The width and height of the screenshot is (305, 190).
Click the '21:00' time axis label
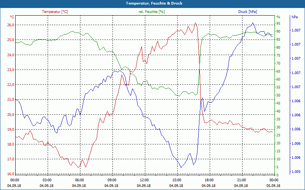[242, 180]
